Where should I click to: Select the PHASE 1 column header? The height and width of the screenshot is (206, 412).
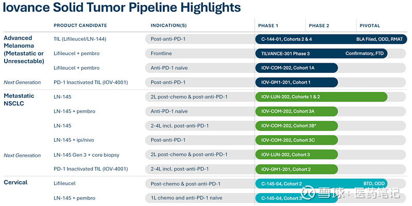tap(268, 26)
